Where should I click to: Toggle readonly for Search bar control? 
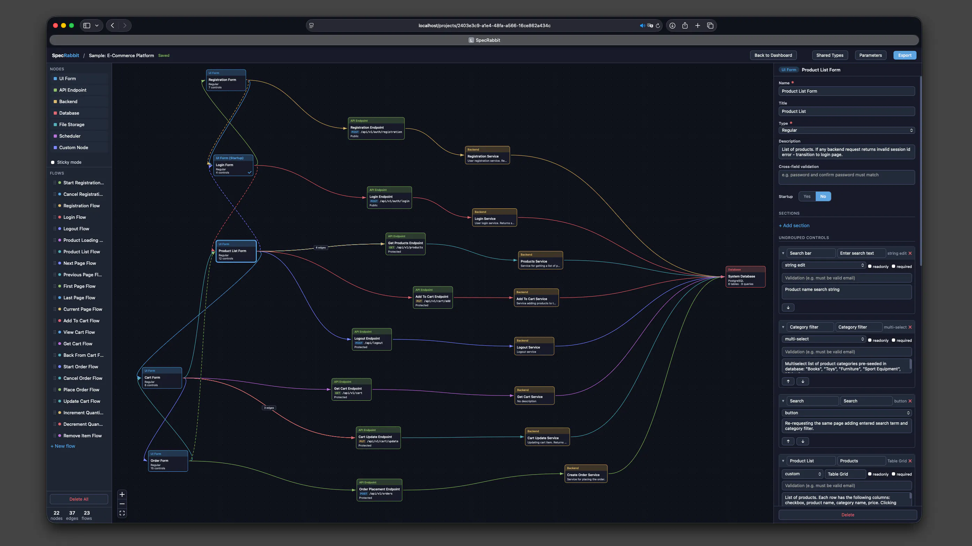coord(870,267)
